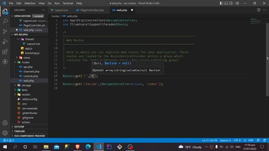Image resolution: width=269 pixels, height=151 pixels.
Task: Open channels.php in the explorer
Action: [x=32, y=71]
